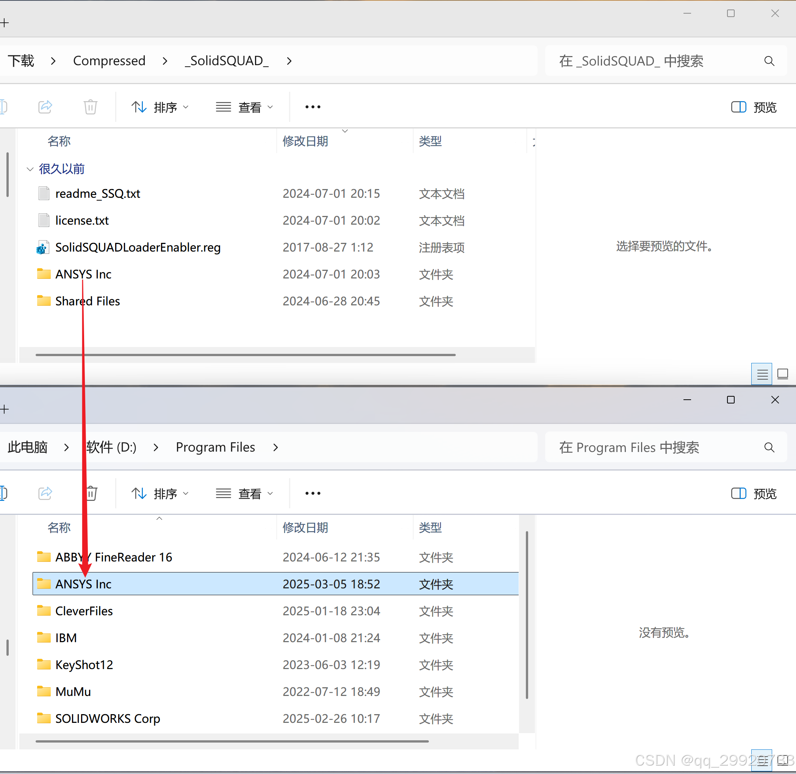Sort by 修改日期 column in upper window
The width and height of the screenshot is (796, 774).
[x=305, y=141]
